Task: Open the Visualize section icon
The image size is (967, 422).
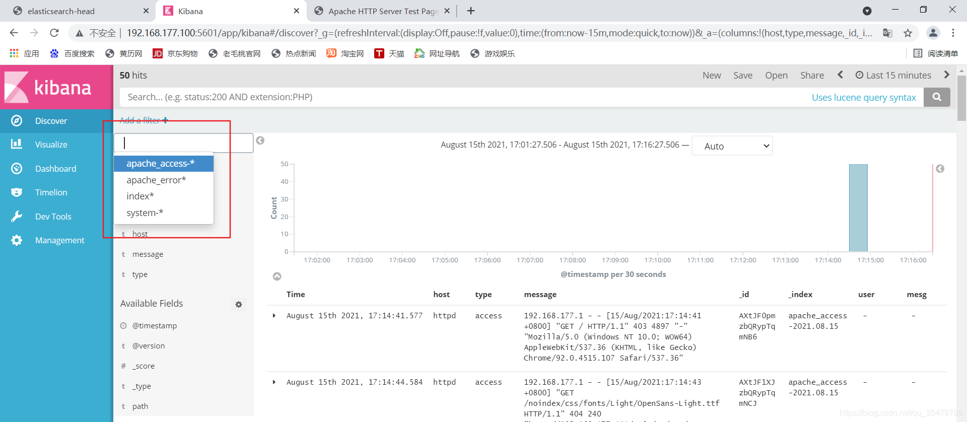Action: pyautogui.click(x=17, y=144)
